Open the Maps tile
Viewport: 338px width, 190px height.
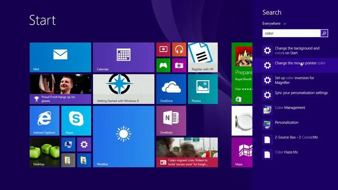point(242,153)
